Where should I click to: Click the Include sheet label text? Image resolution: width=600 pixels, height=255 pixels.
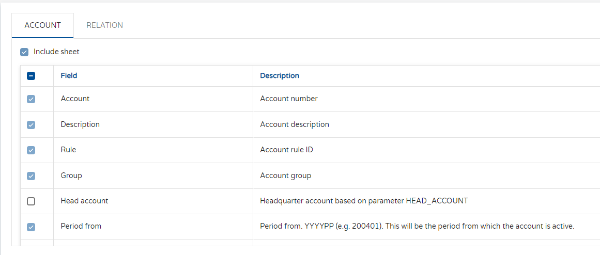pyautogui.click(x=56, y=52)
